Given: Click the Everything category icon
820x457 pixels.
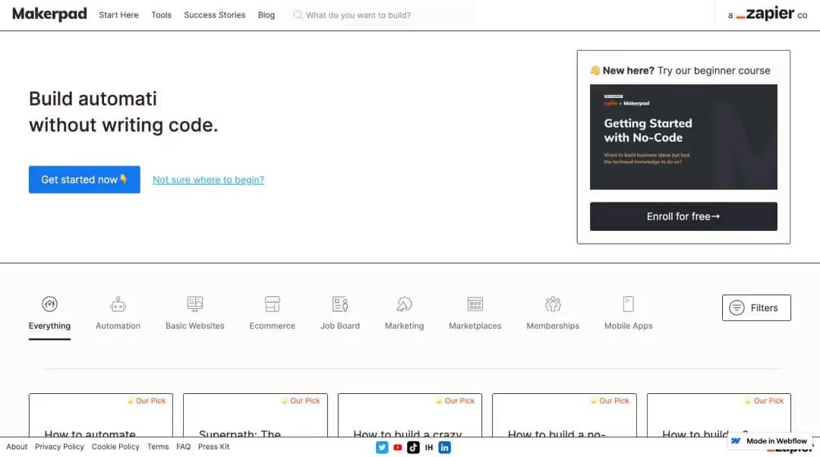Looking at the screenshot, I should 49,304.
